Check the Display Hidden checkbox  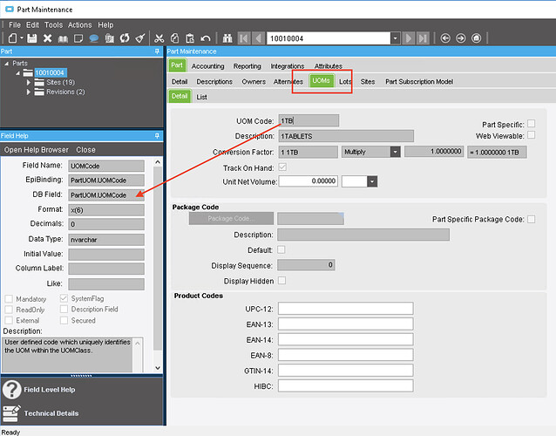coord(281,280)
